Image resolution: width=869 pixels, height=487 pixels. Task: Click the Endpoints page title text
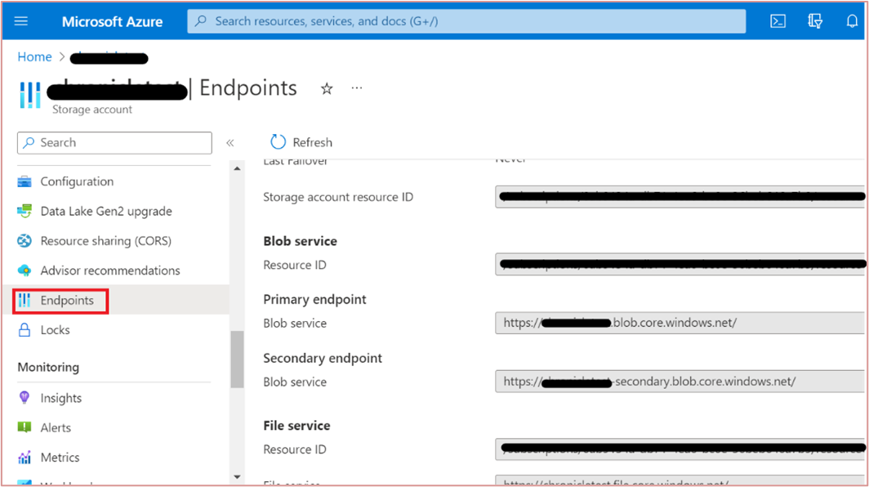(248, 88)
